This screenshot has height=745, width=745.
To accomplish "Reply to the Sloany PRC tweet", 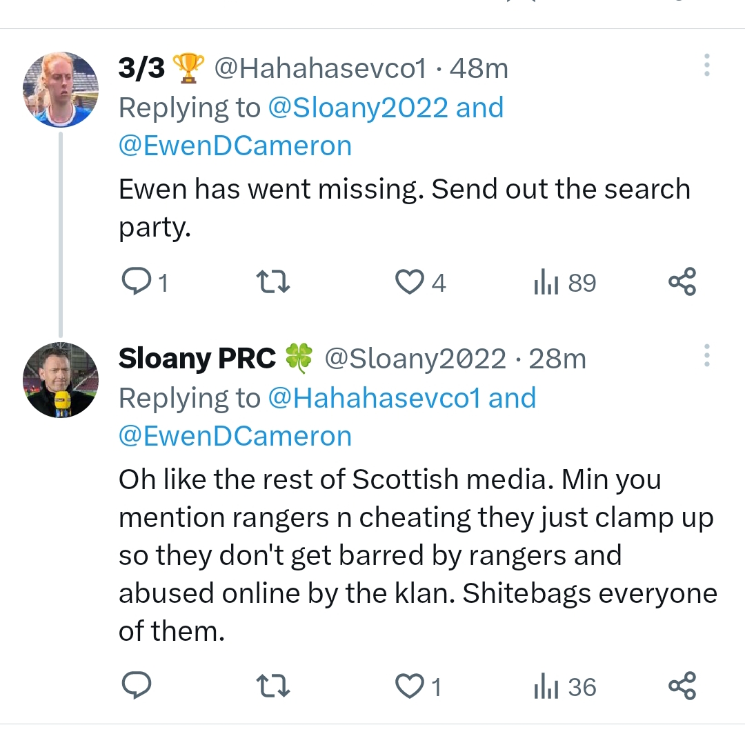I will [x=136, y=687].
